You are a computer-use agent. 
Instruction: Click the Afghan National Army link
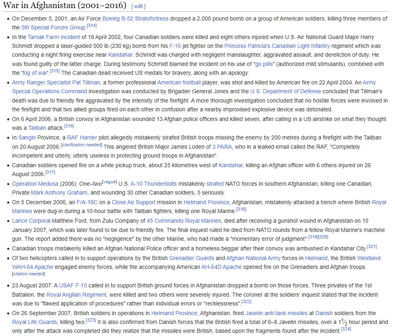click(x=253, y=258)
